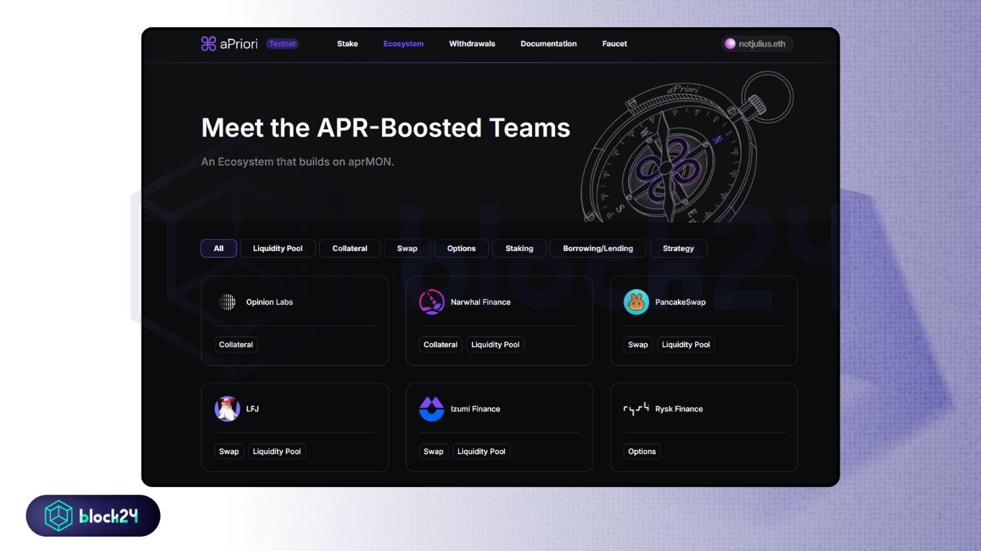Click the "Meet the APR-Boosted Teams" heading
The height and width of the screenshot is (551, 981).
point(386,128)
